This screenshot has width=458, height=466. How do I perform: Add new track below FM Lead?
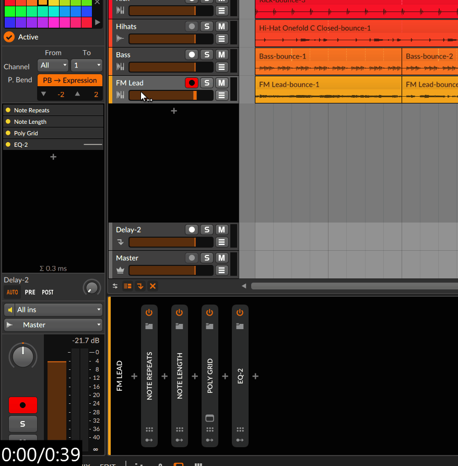(x=174, y=111)
